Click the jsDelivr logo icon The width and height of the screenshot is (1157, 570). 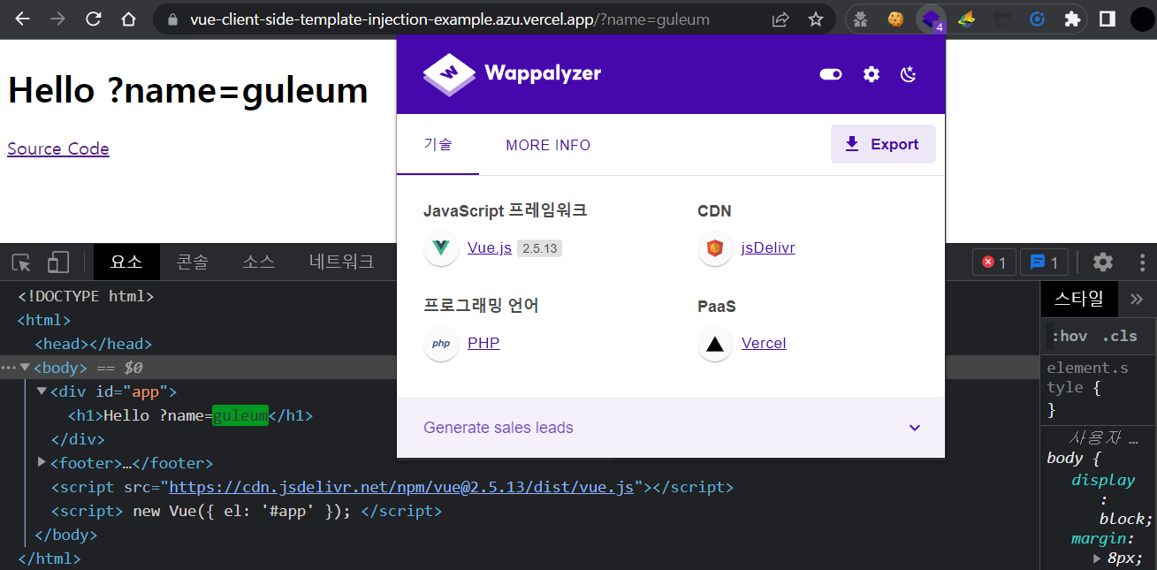(x=715, y=248)
